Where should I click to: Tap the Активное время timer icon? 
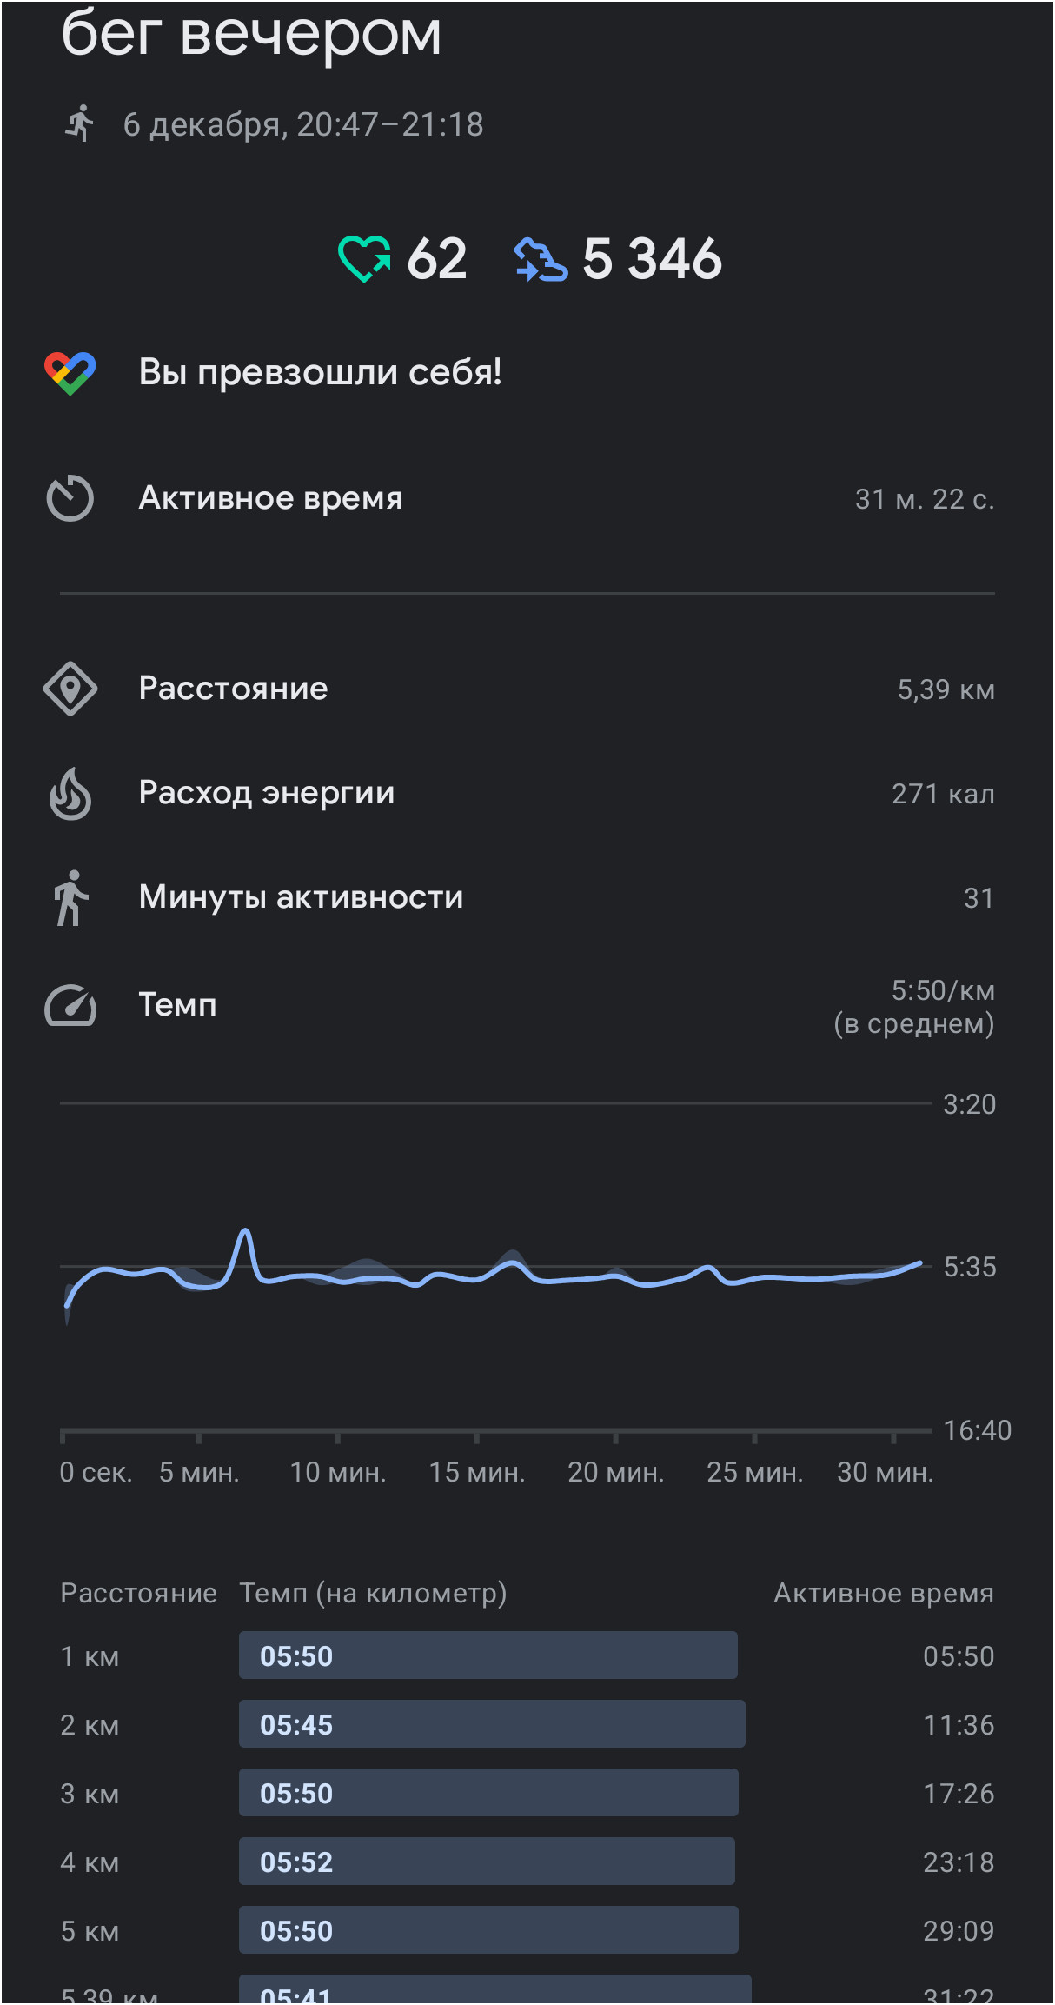(x=70, y=498)
